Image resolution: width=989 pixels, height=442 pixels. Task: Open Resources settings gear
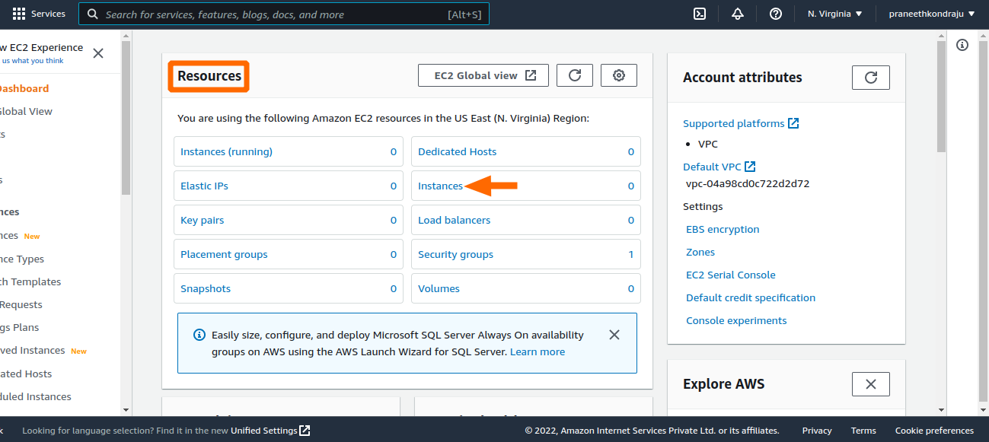coord(619,75)
